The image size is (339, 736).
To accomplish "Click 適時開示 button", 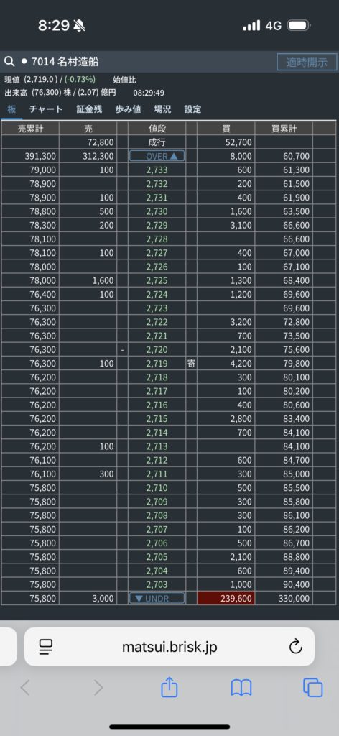I will [x=307, y=62].
